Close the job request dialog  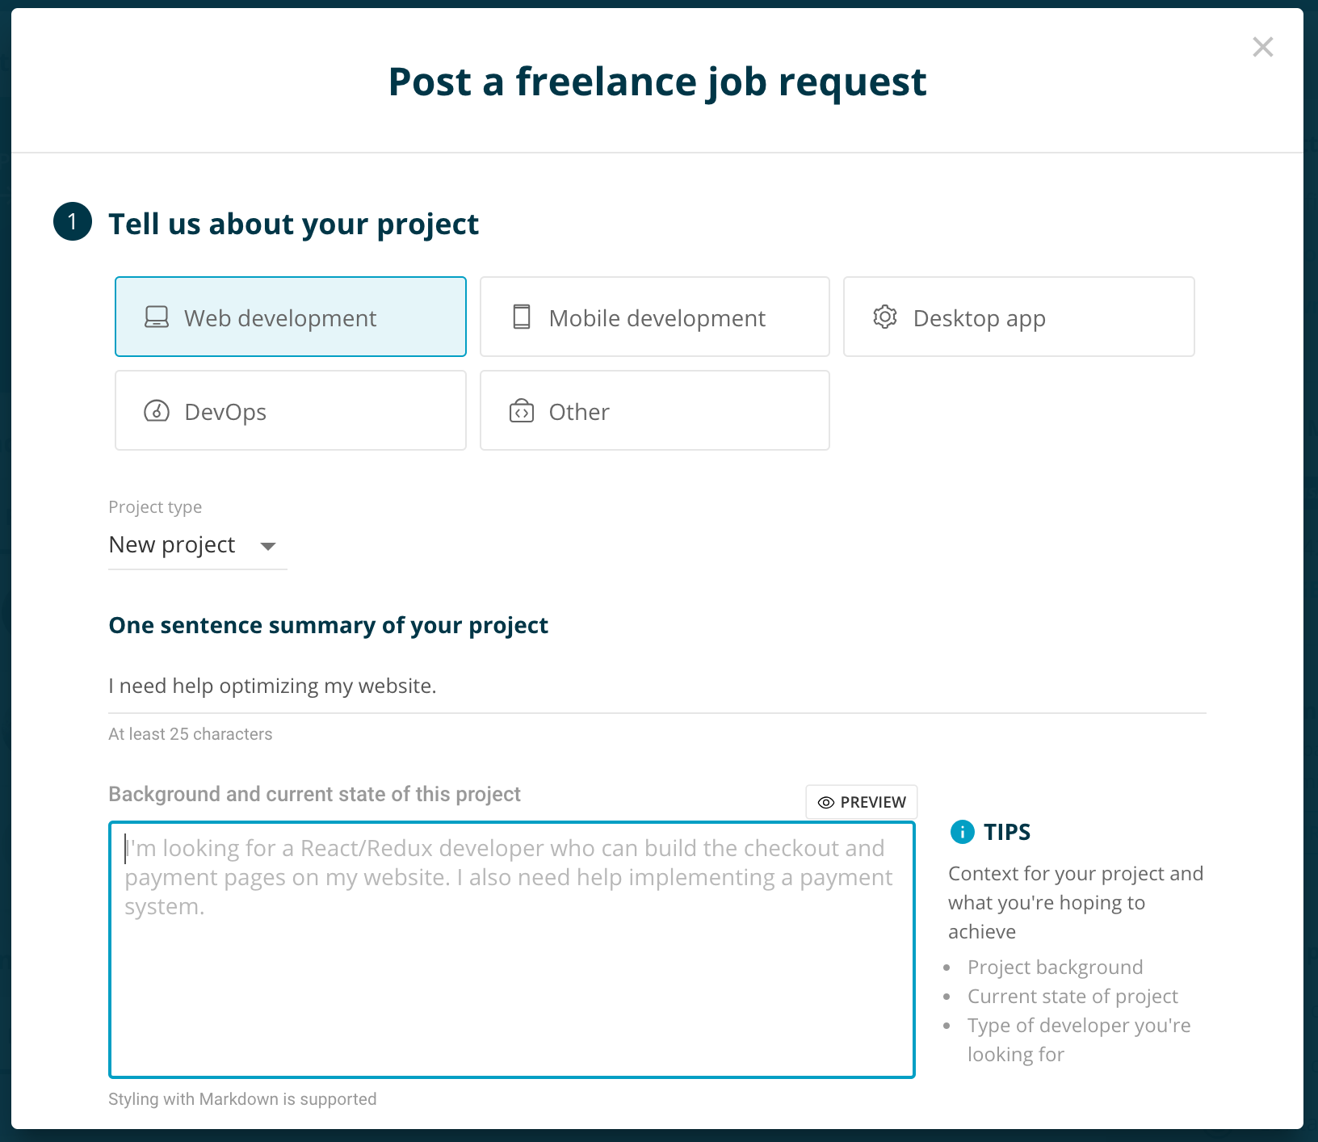click(x=1263, y=47)
